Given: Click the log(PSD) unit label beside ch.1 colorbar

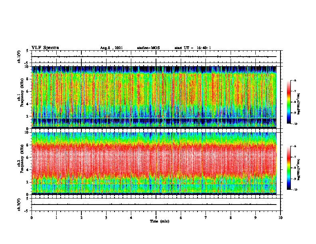Looking at the screenshot, I should click(299, 104).
